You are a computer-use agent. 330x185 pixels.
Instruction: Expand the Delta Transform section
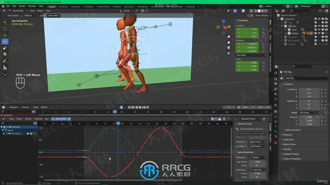pos(293,130)
